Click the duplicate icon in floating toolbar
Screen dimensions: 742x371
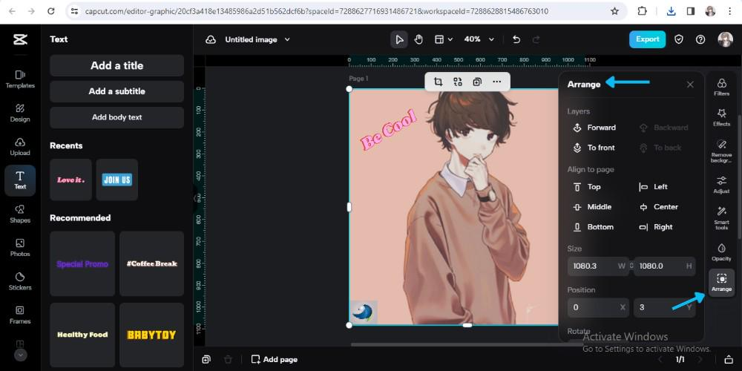(477, 82)
